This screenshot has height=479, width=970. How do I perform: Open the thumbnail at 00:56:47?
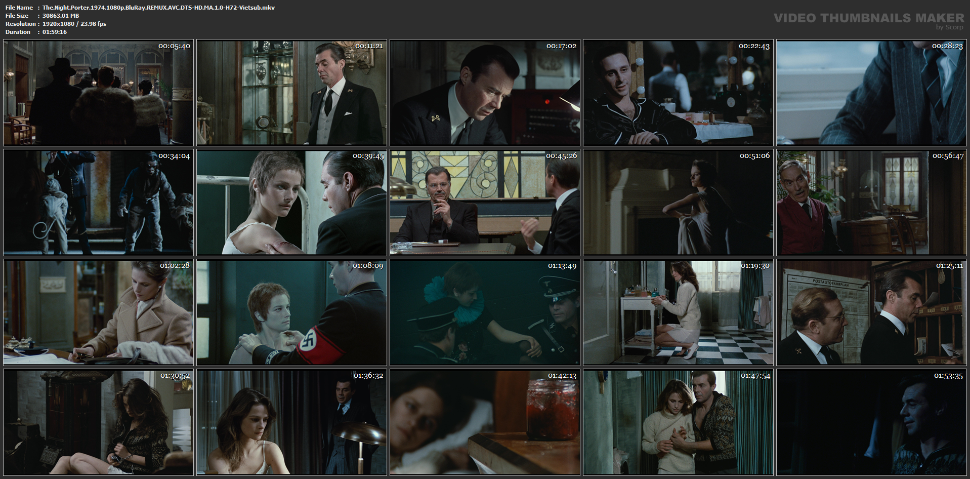(871, 203)
